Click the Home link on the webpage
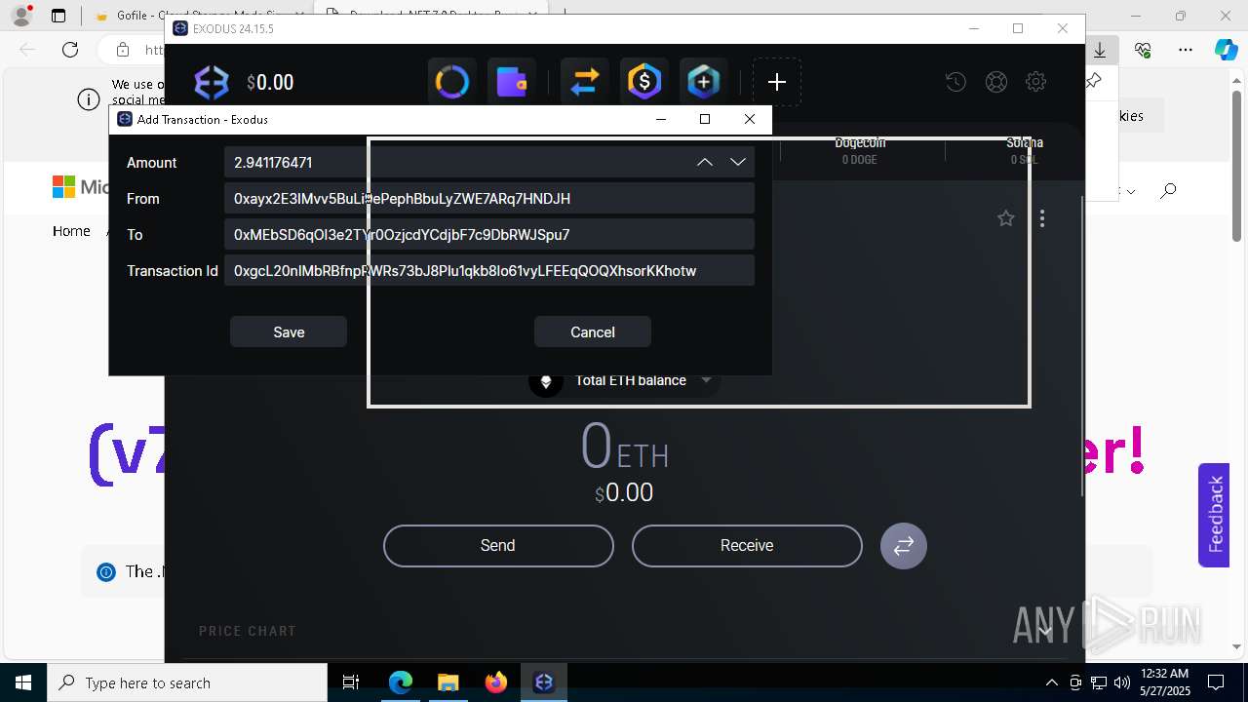This screenshot has height=702, width=1248. (71, 231)
